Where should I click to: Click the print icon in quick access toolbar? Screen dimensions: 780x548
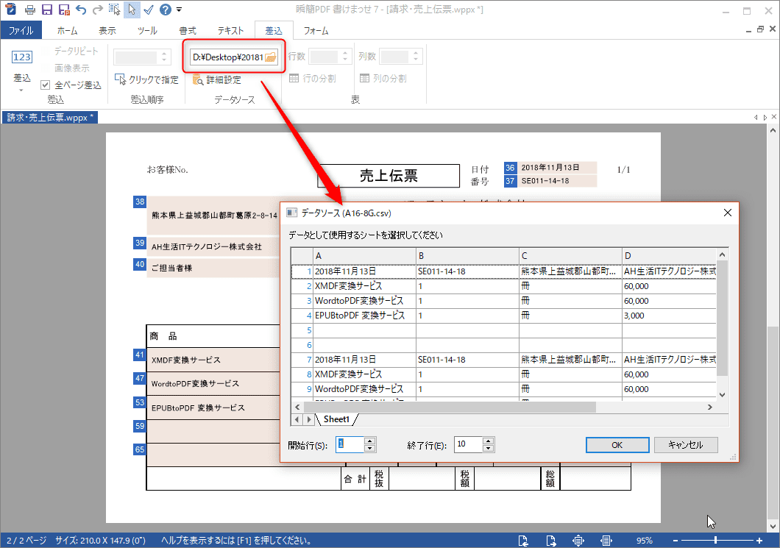(29, 10)
